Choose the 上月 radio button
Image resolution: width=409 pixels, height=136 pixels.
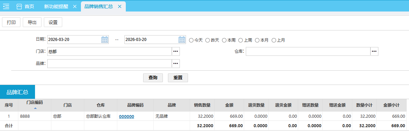tap(274, 40)
